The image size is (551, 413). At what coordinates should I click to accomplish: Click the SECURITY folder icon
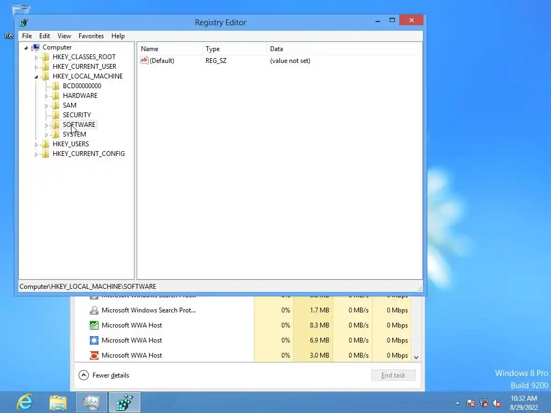[55, 115]
